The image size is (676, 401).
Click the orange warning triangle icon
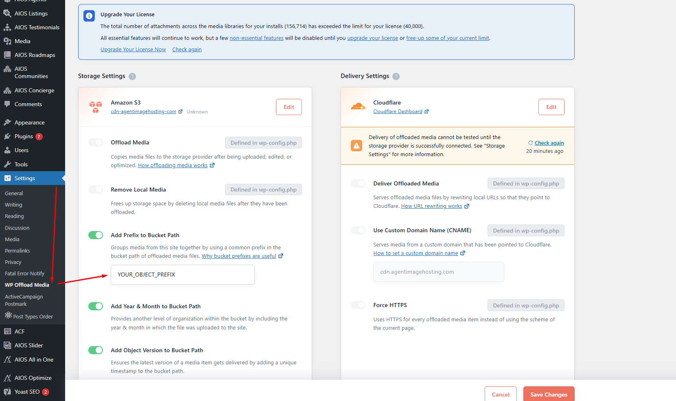pos(357,146)
